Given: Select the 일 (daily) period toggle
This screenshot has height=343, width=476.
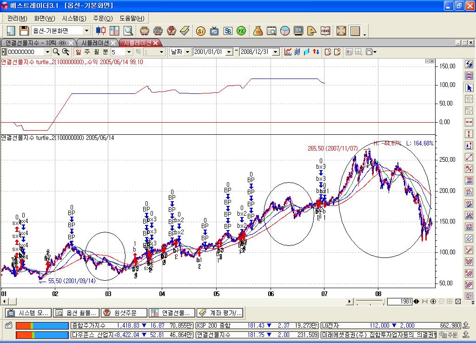Looking at the screenshot, I should click(x=78, y=52).
